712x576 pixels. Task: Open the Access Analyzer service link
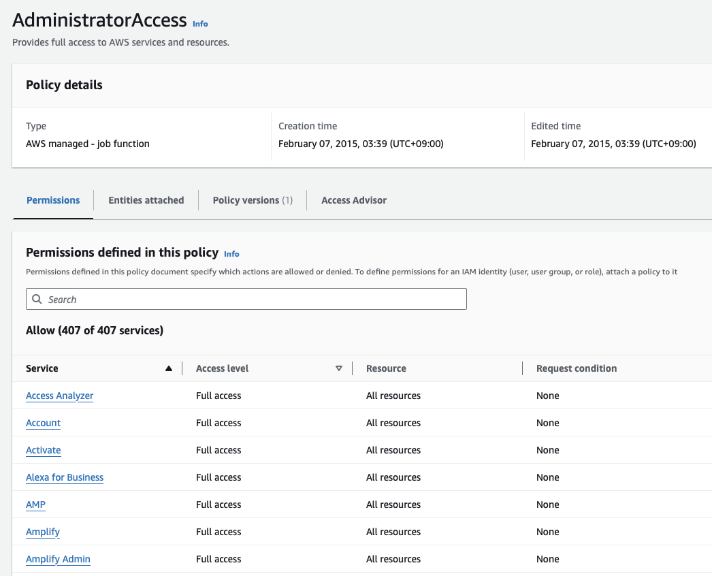click(60, 396)
